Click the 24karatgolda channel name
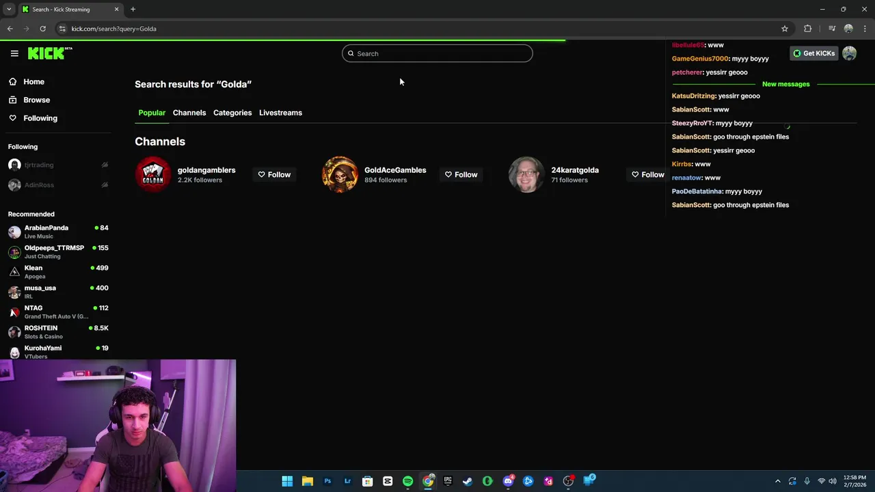The height and width of the screenshot is (492, 875). click(x=575, y=170)
